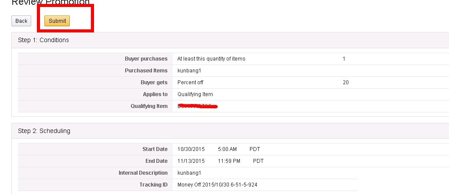Click the end time 11:59 PM
449x194 pixels.
[229, 161]
